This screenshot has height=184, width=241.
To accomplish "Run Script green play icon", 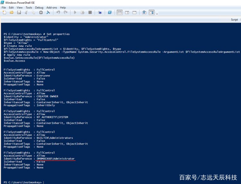I will [75, 13].
